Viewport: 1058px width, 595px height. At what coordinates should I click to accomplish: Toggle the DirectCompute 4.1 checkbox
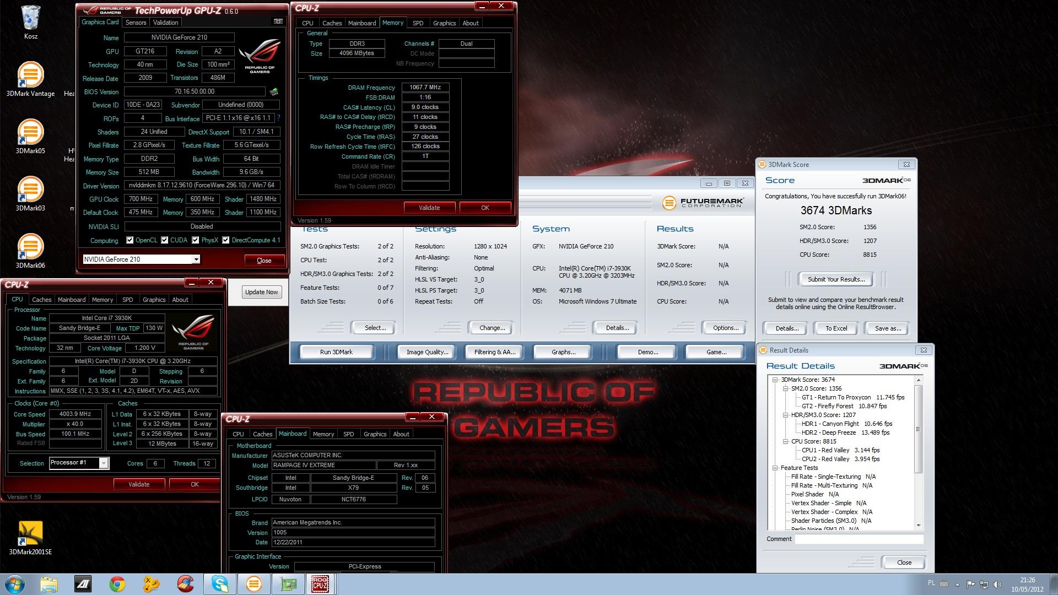[x=225, y=240]
